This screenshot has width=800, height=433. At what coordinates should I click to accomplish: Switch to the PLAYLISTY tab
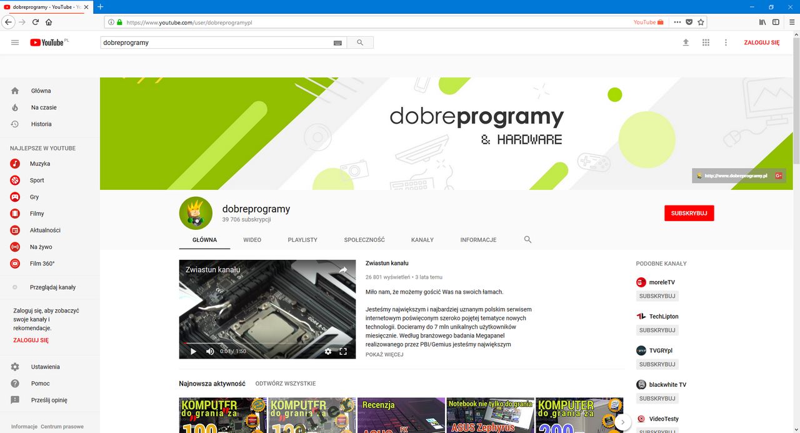[x=302, y=240]
